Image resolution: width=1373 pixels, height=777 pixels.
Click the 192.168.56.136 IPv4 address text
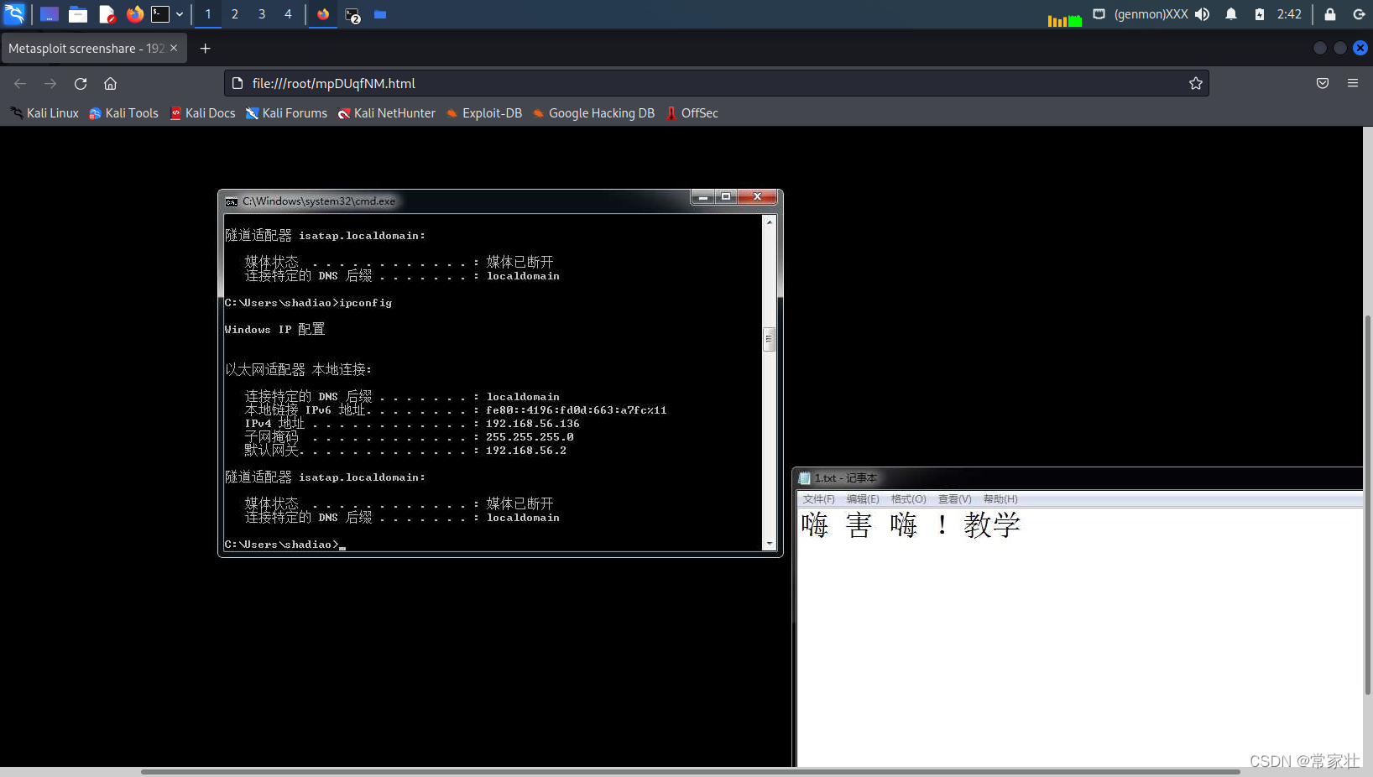tap(533, 424)
